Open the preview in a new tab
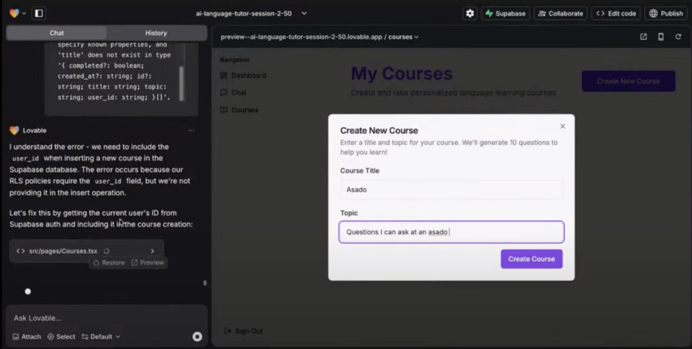Viewport: 692px width, 349px height. (x=643, y=36)
